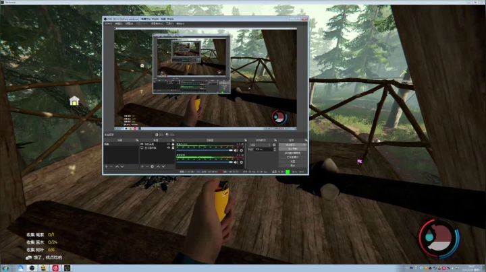Open the Scene Collection menu in OBS

click(x=157, y=24)
